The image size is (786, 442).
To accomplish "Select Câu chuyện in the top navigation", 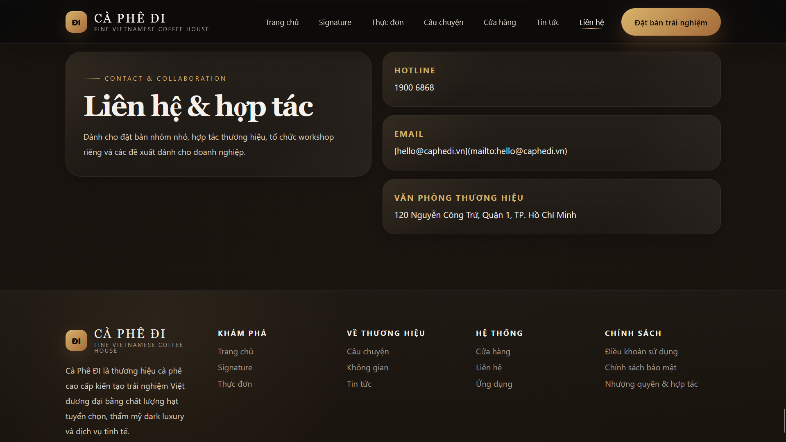I will (x=443, y=23).
